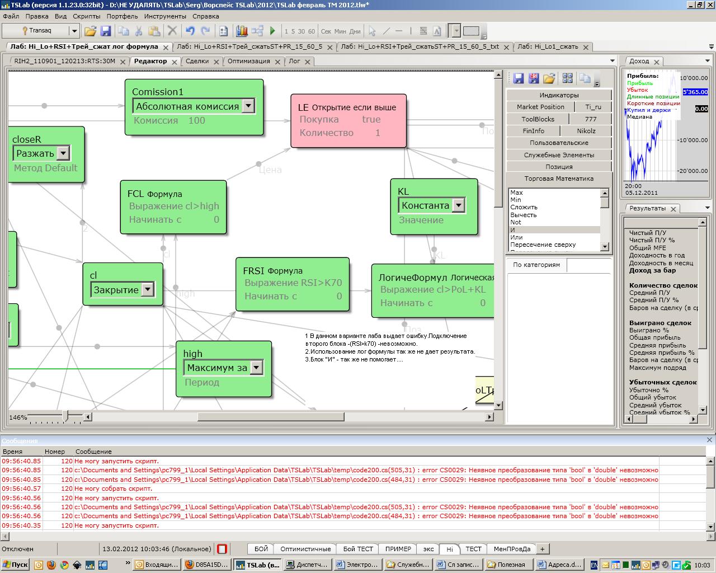Switch to the Оптимизация tab
The height and width of the screenshot is (573, 716).
tap(248, 61)
